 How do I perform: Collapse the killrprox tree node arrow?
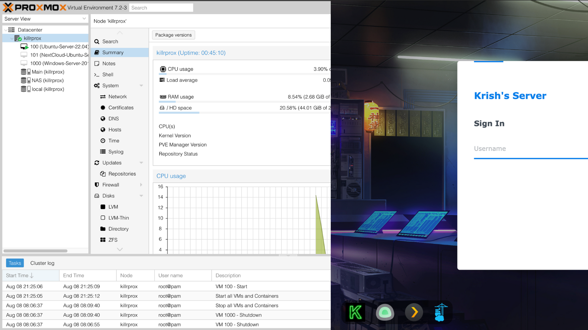click(x=12, y=38)
